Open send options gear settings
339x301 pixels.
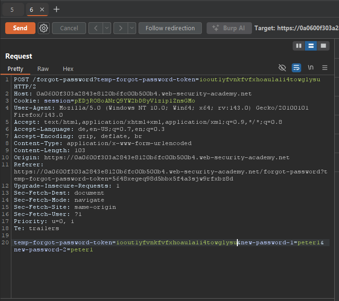pos(44,28)
